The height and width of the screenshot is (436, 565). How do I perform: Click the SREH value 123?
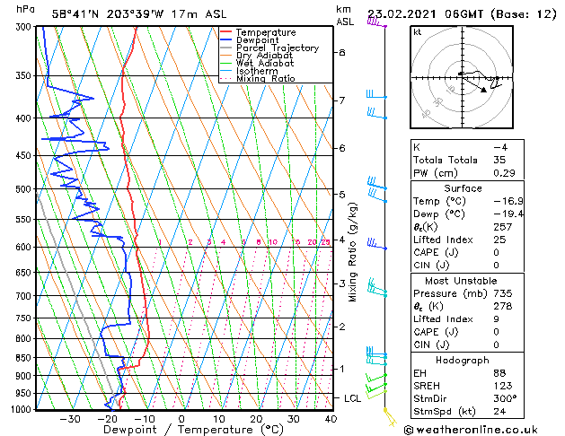[x=503, y=386]
